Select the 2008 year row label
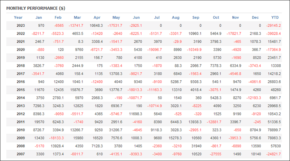This screenshot has width=290, height=161. [x=21, y=146]
